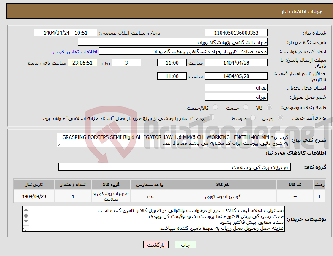
Task: Toggle the Islamic treasury payment checkbox
Action: coord(212,117)
